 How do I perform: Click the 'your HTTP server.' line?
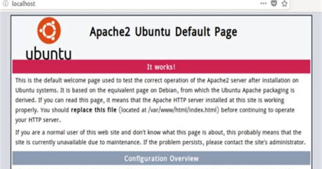[x=38, y=120]
